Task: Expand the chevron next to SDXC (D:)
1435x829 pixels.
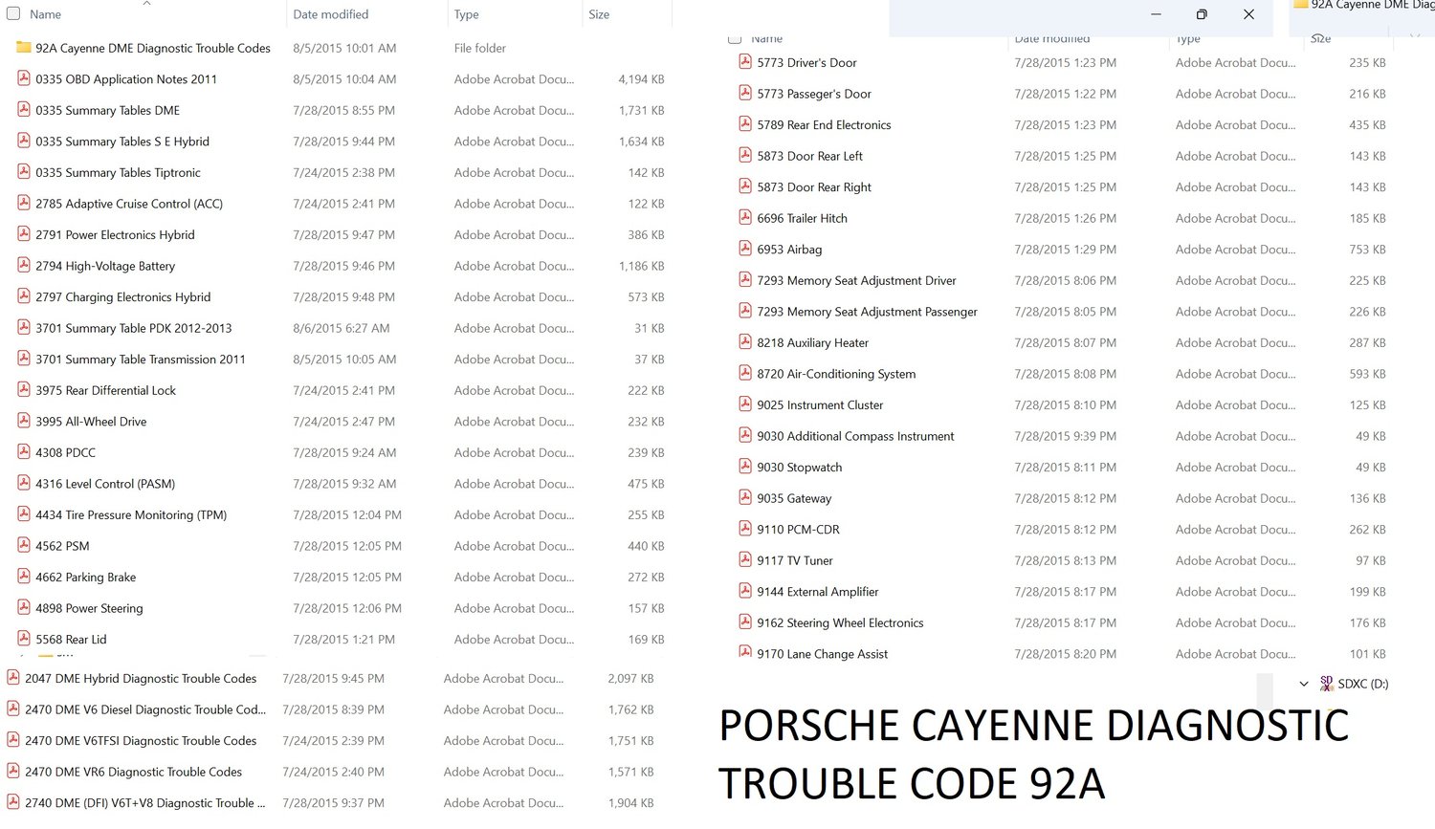Action: (x=1304, y=684)
